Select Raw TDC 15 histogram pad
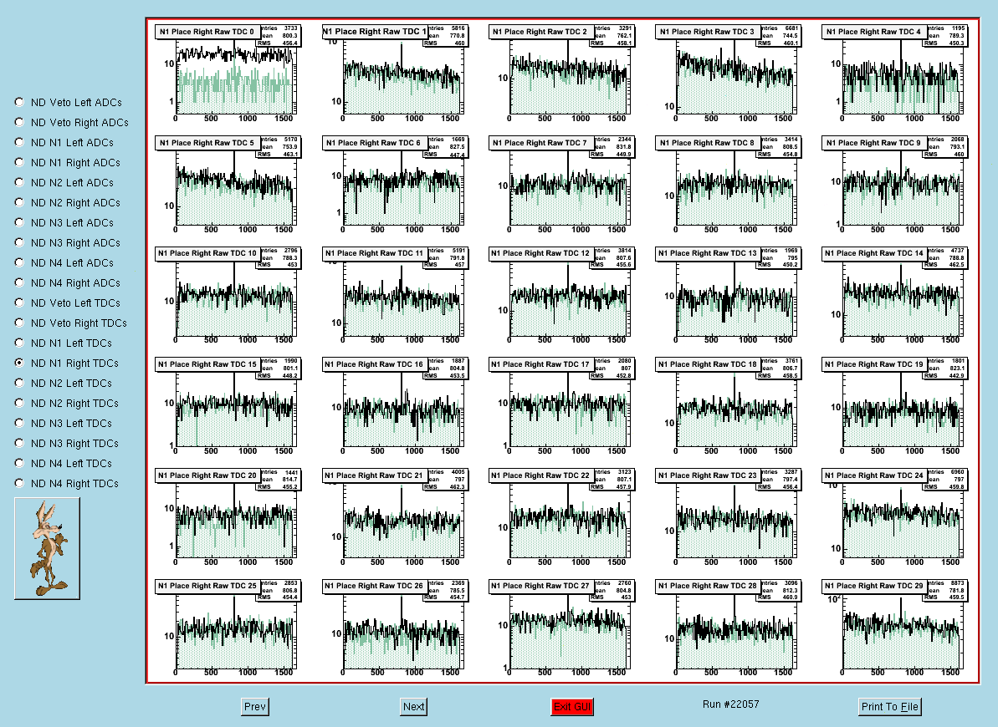The width and height of the screenshot is (998, 727). click(228, 405)
